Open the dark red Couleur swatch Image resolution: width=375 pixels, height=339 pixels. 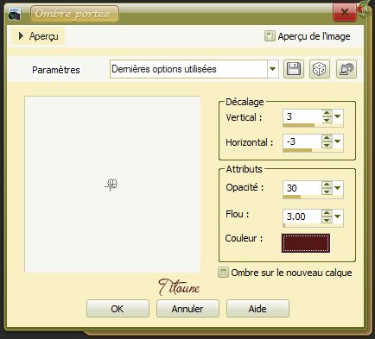point(306,243)
